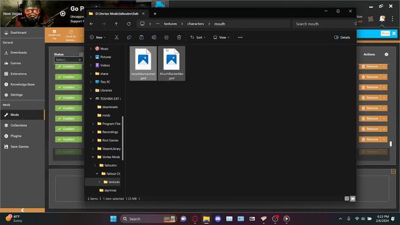The image size is (400, 225).
Task: Expand hidden breadcrumb path with ellipsis
Action: [x=157, y=24]
